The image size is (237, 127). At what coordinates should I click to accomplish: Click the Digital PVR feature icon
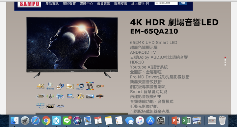pos(50,106)
